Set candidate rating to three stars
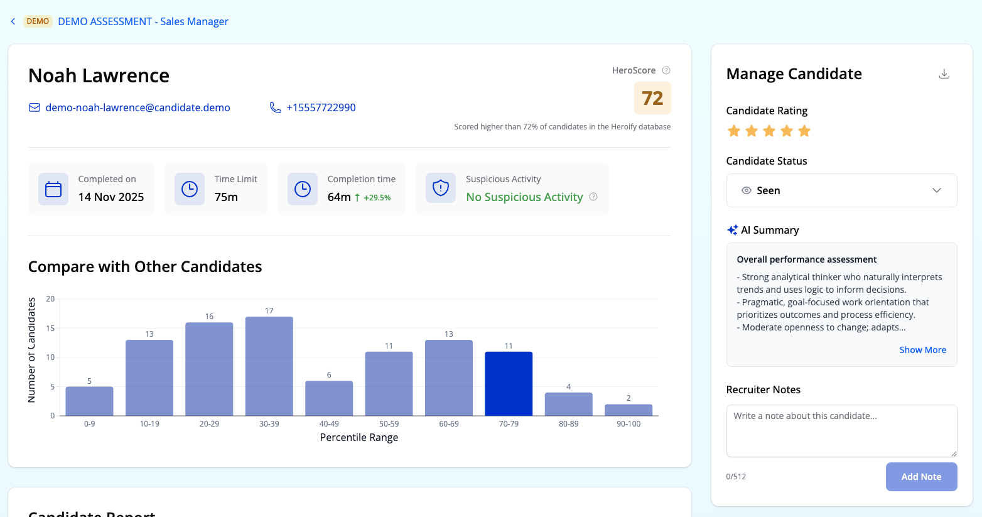This screenshot has width=982, height=517. point(769,131)
